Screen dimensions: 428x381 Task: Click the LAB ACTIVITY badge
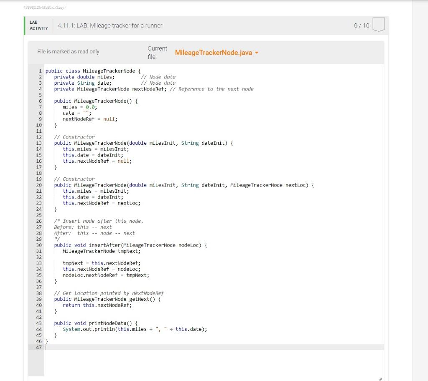[x=38, y=25]
